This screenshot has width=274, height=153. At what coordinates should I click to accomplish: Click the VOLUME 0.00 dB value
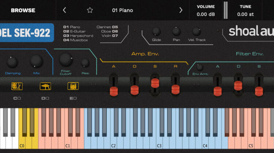[x=206, y=14]
